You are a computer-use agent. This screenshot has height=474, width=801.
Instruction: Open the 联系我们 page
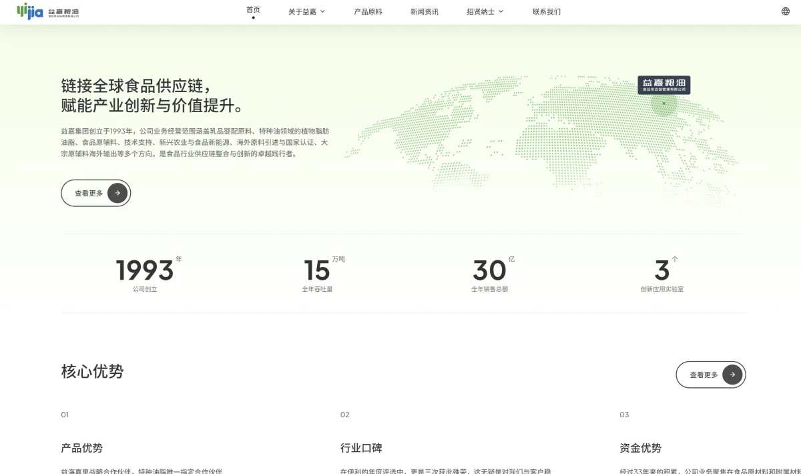[547, 11]
